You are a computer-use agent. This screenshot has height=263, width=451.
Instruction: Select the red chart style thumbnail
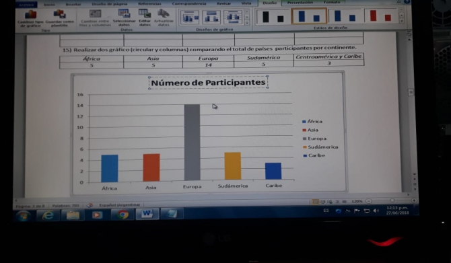[x=380, y=16]
